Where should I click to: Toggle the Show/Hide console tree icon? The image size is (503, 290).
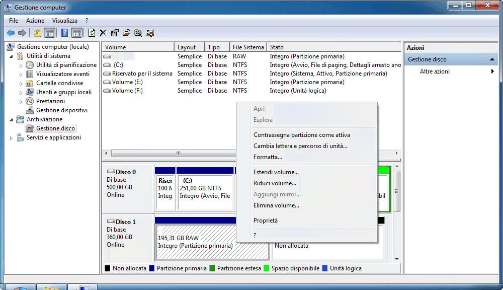[50, 33]
